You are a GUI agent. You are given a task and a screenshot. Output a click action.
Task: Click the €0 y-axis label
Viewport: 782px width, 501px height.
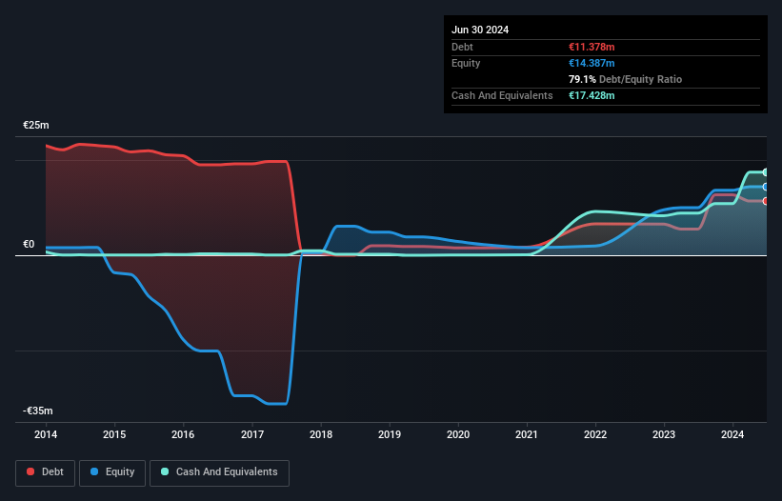[29, 244]
